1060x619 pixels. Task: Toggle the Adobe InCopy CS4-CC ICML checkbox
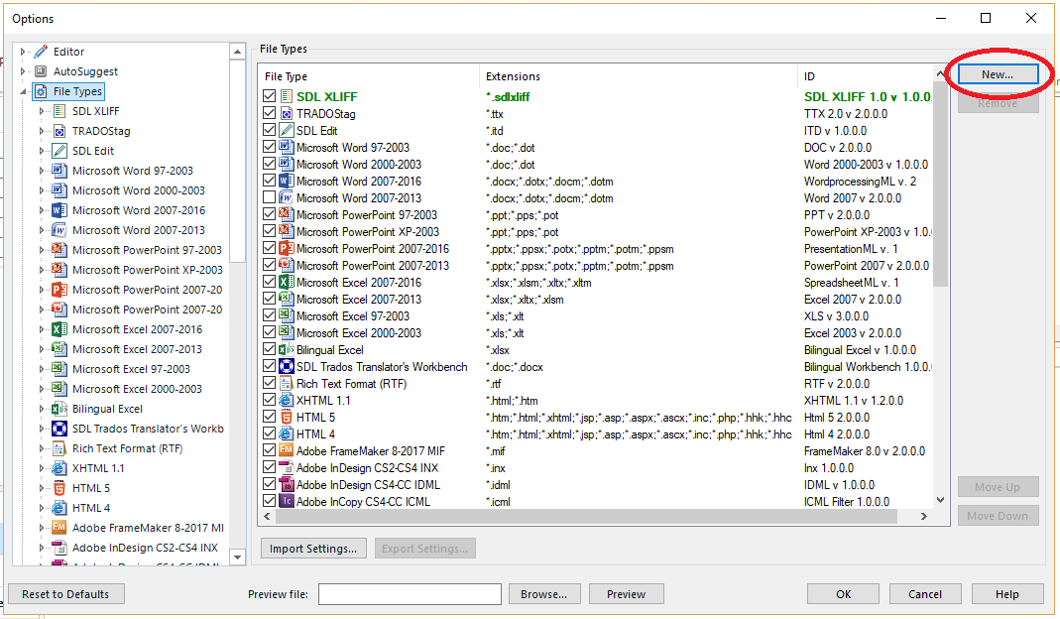coord(269,502)
